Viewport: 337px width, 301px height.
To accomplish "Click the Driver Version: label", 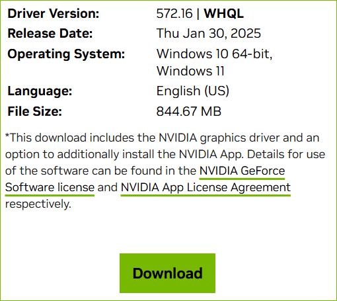I will coord(54,13).
